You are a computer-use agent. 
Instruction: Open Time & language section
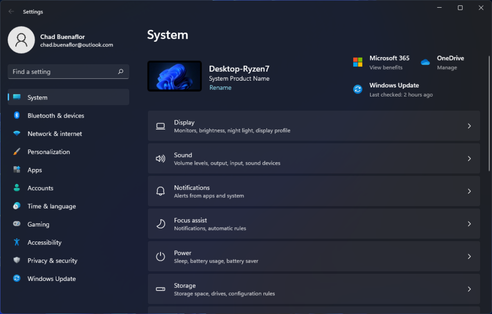68,206
